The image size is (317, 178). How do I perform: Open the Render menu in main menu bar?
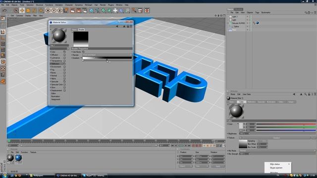pyautogui.click(x=103, y=5)
